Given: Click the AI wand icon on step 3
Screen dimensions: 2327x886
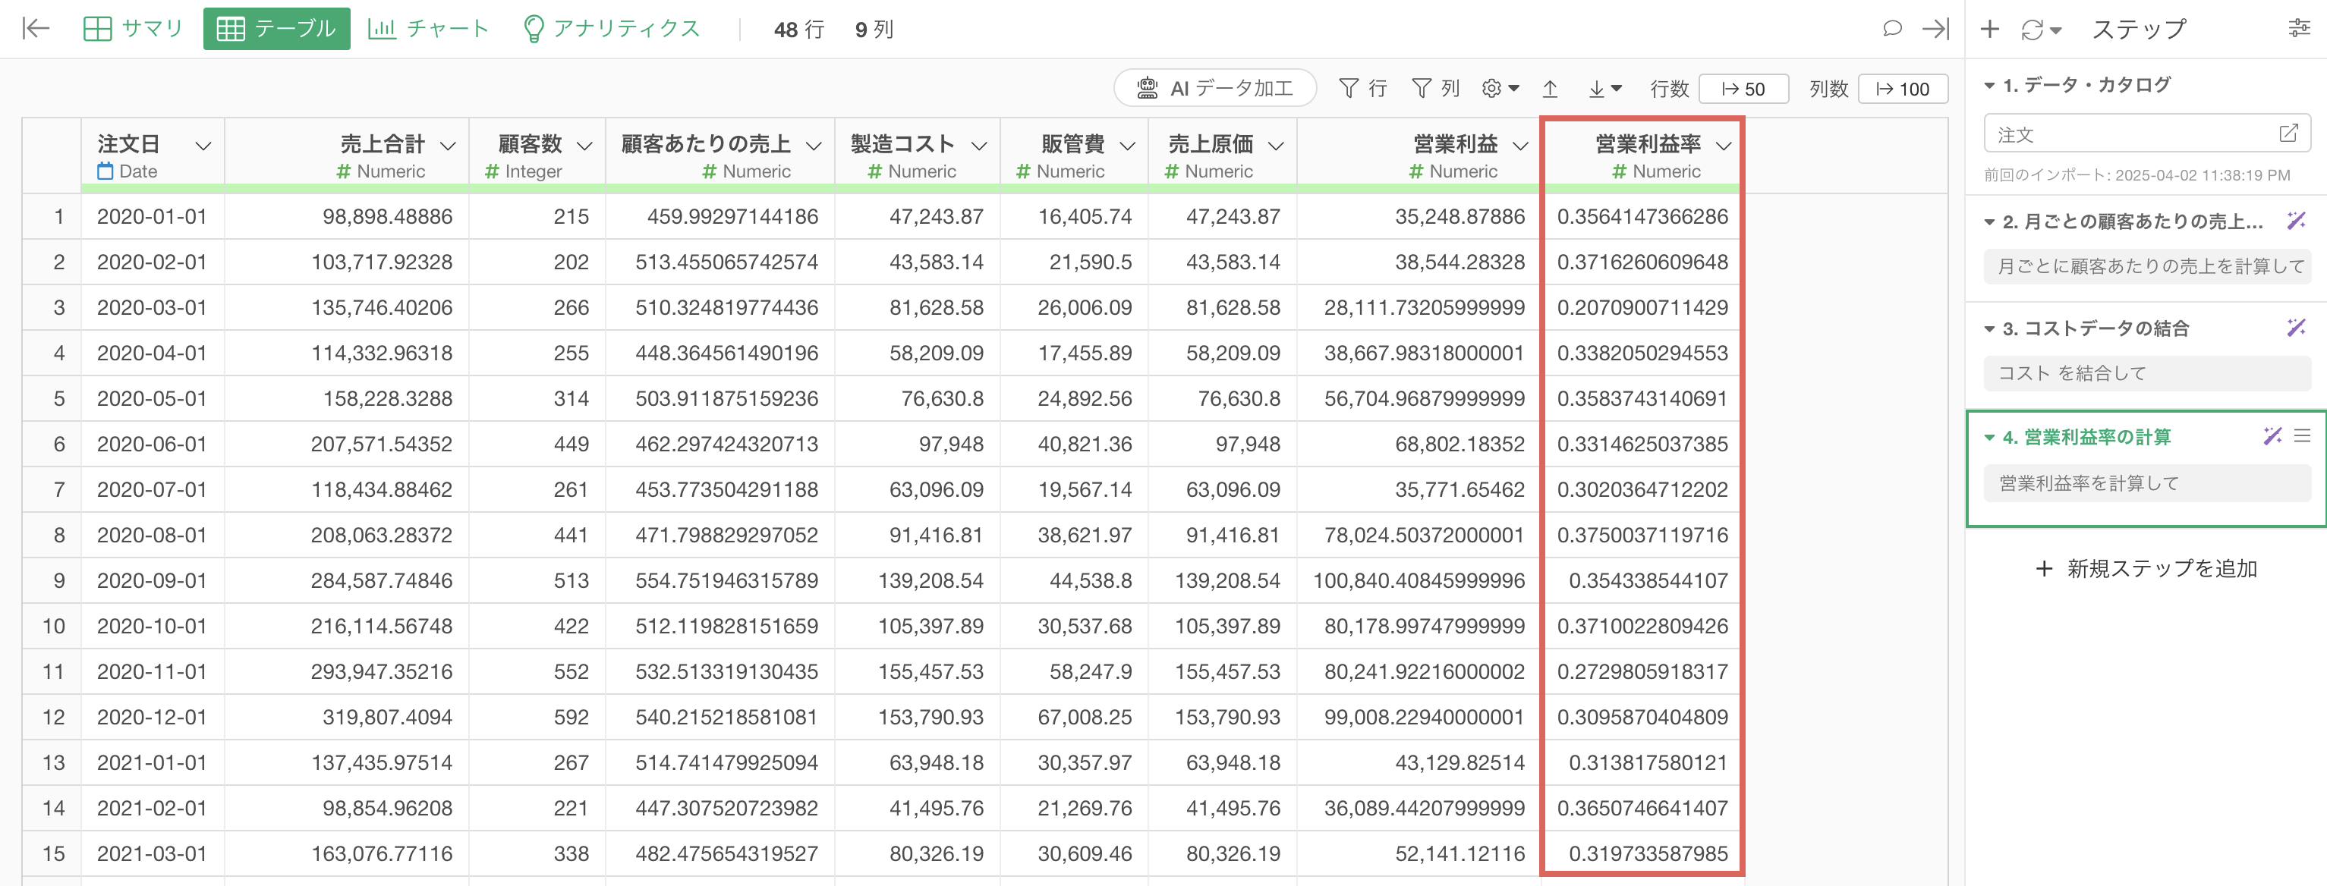Looking at the screenshot, I should coord(2295,327).
